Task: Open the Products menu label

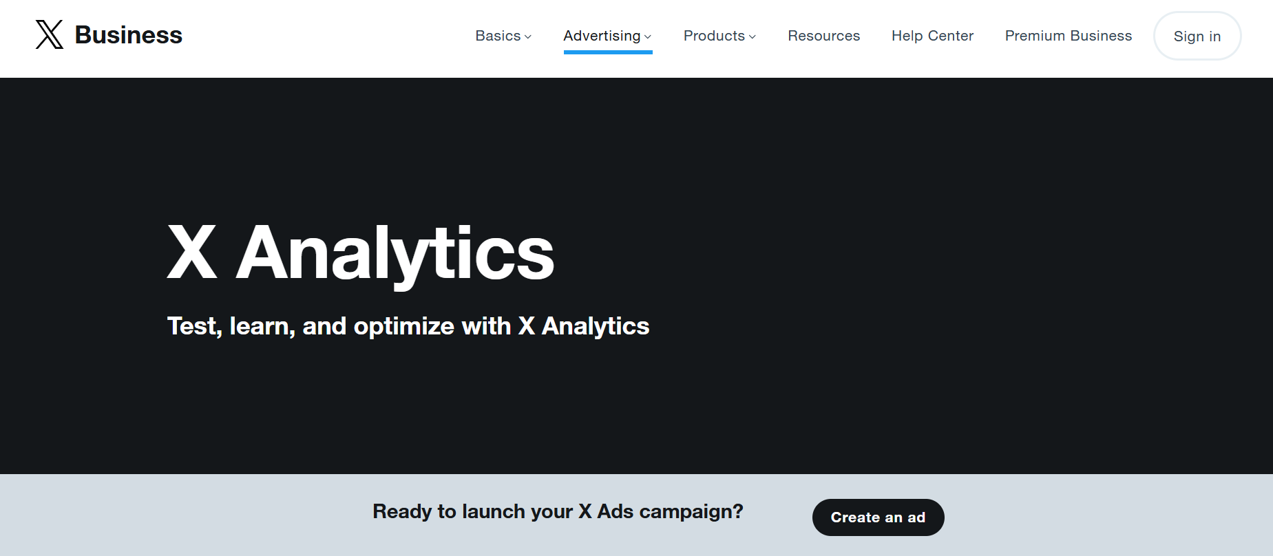Action: tap(714, 36)
